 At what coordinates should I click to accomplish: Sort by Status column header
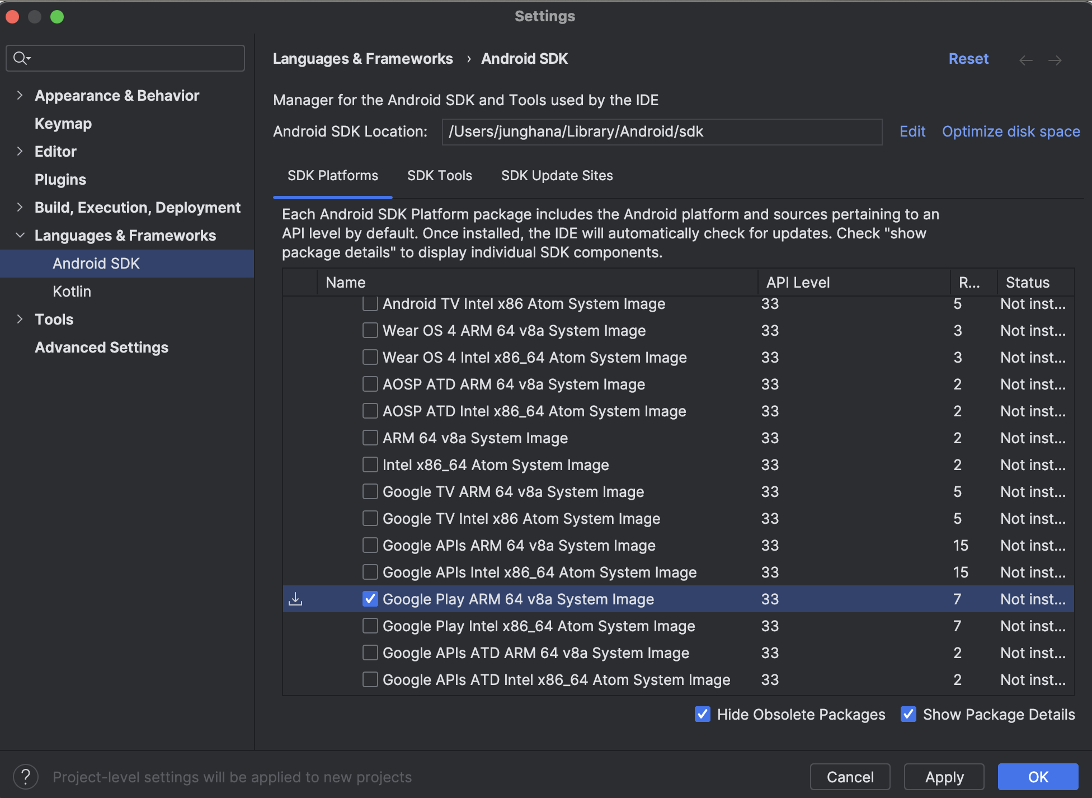1035,283
